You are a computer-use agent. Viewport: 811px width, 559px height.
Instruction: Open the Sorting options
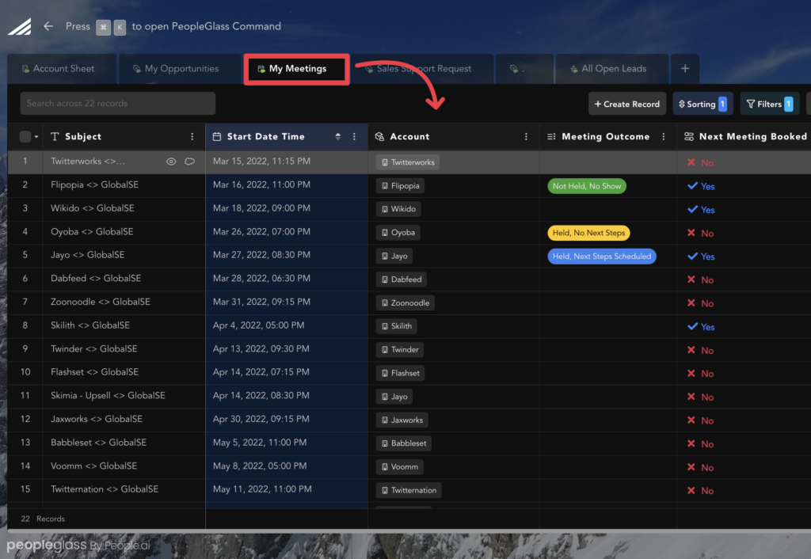pos(702,104)
